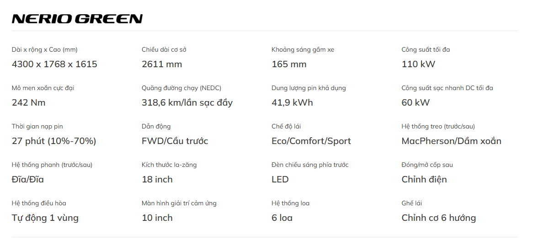
Task: Click the MacPherson/Dầm xoắn suspension value
Action: tap(451, 141)
